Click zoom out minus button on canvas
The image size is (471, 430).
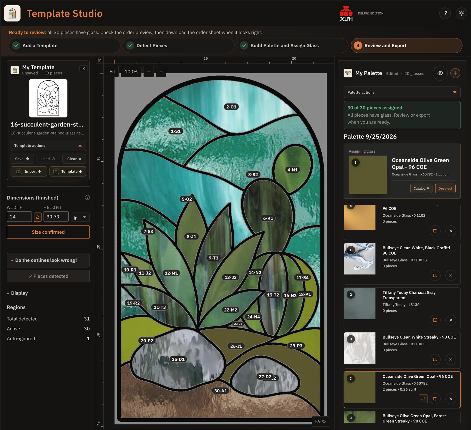click(x=149, y=72)
